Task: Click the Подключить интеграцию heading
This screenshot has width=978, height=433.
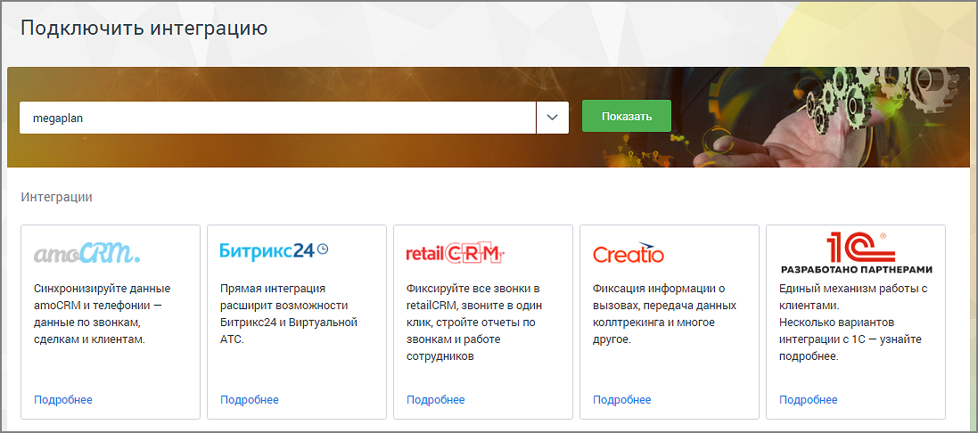Action: tap(144, 28)
